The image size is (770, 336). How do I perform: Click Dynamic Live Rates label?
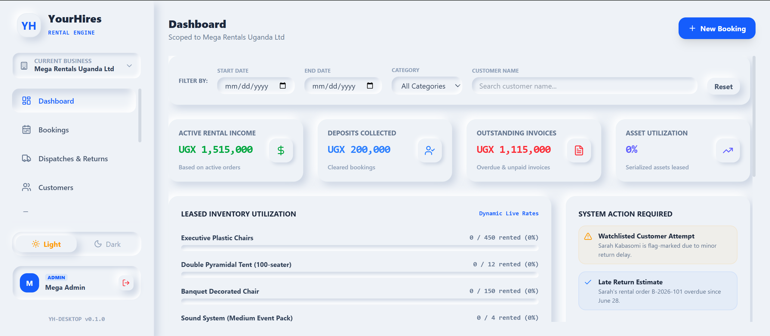509,213
